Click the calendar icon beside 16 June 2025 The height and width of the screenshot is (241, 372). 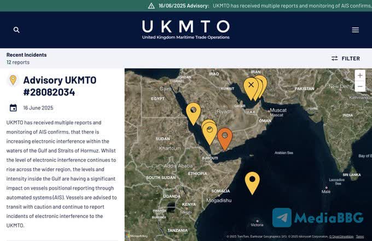tap(13, 107)
